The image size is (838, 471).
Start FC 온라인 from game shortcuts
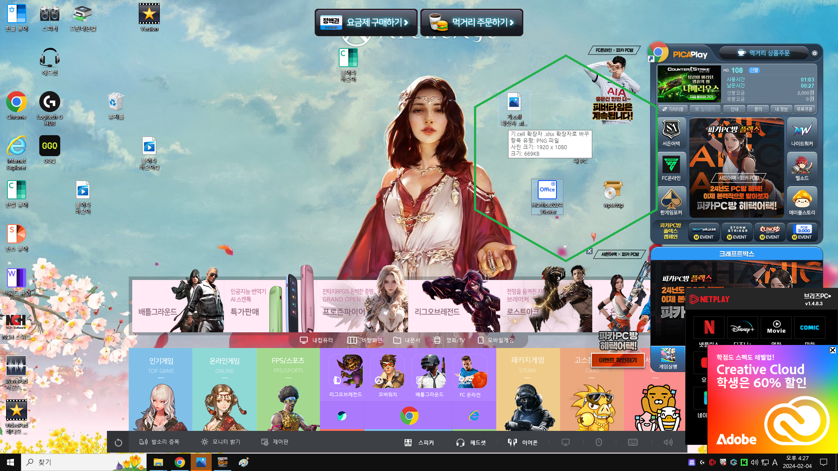(x=470, y=375)
